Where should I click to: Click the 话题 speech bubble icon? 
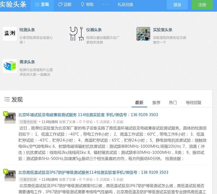[x=60, y=5]
